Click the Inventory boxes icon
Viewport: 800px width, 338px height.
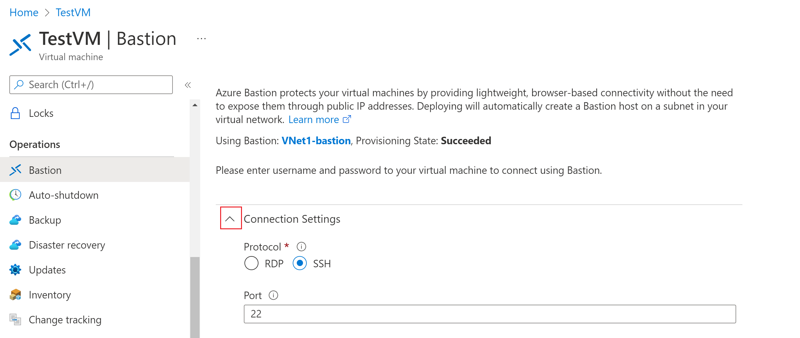click(x=15, y=295)
